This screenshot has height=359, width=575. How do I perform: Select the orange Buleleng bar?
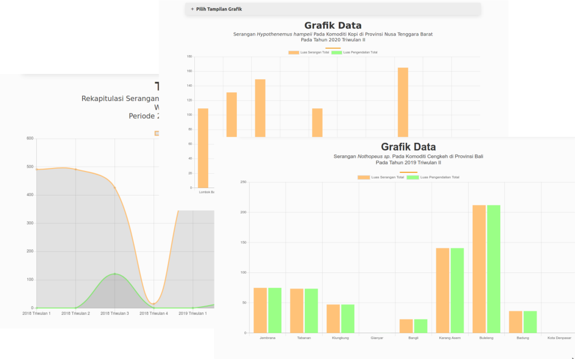[x=479, y=268]
